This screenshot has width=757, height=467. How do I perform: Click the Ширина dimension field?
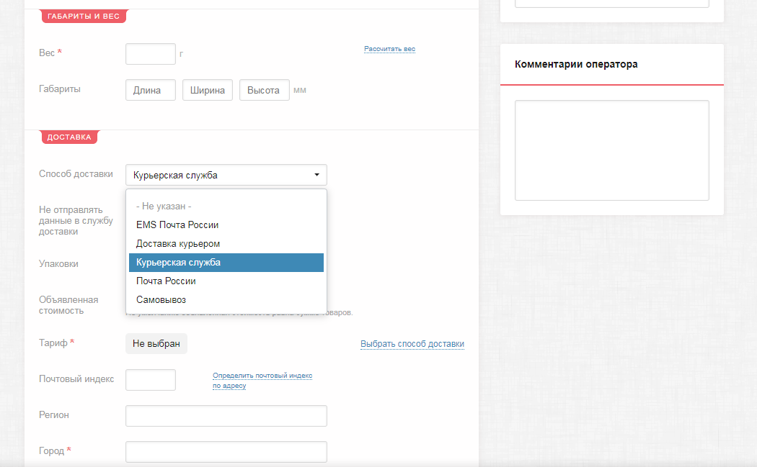pyautogui.click(x=208, y=90)
